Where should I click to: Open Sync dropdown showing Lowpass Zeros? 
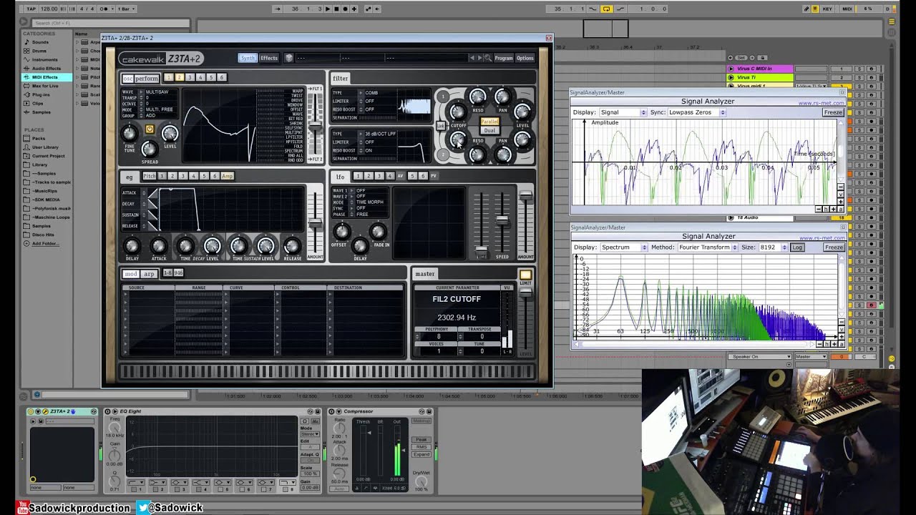[x=697, y=112]
